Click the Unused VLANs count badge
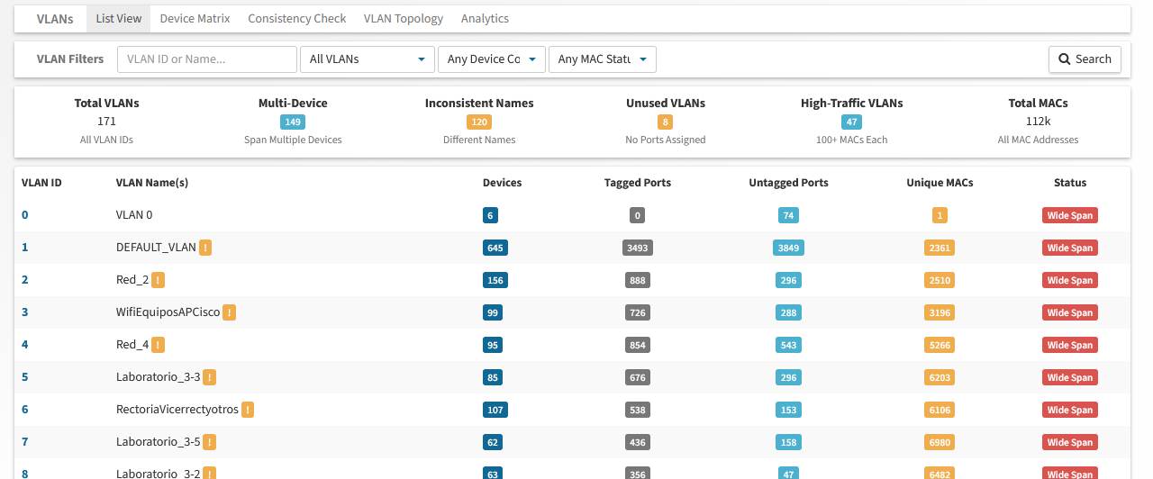 click(665, 122)
